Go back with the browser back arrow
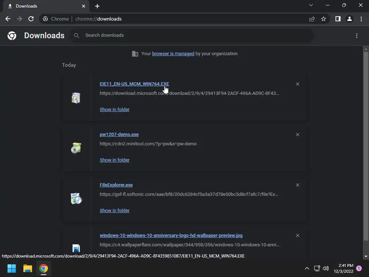Image resolution: width=369 pixels, height=277 pixels. (8, 19)
